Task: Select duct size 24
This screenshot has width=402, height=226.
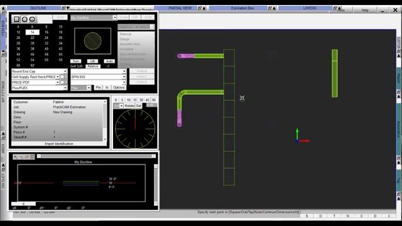Action: [46, 38]
